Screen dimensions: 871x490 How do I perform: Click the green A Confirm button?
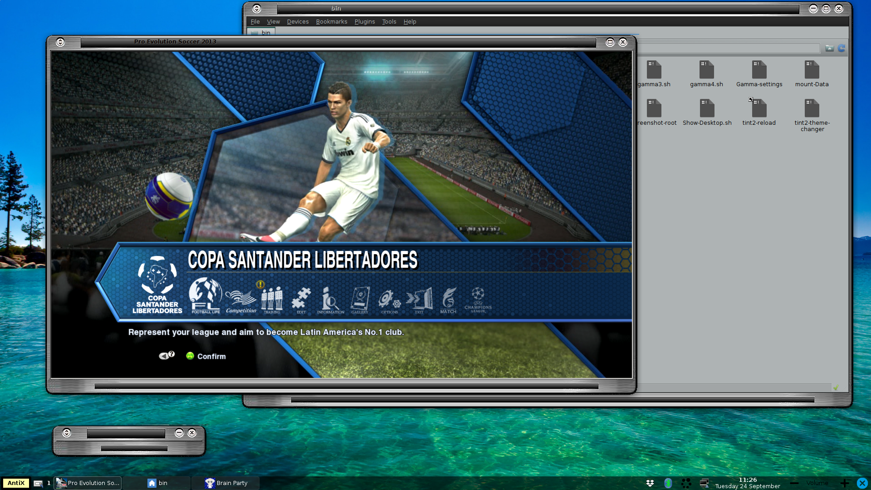coord(190,356)
